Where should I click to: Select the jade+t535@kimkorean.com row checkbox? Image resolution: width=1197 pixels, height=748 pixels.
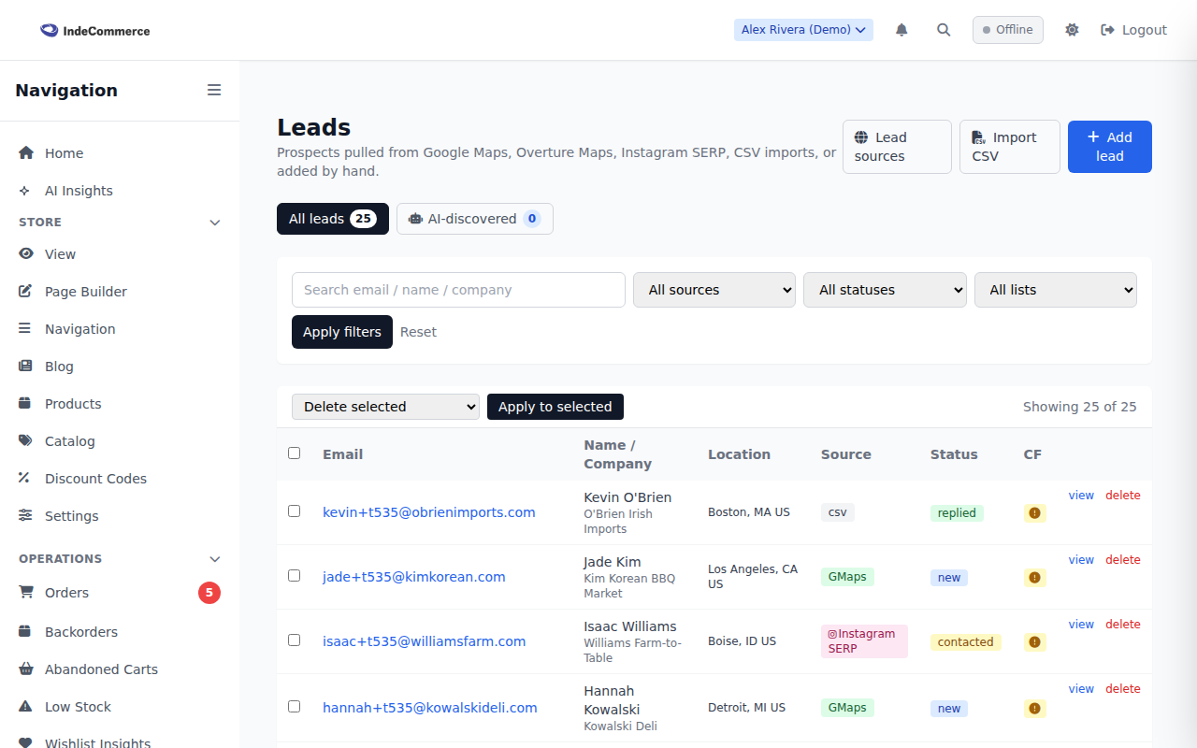click(295, 575)
